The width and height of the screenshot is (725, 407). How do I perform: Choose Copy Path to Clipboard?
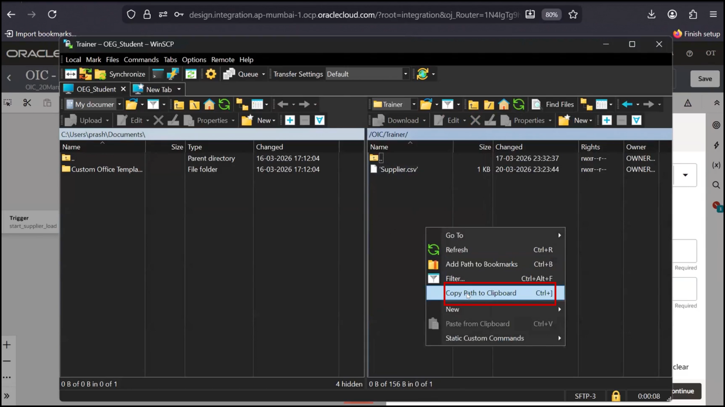click(x=495, y=293)
